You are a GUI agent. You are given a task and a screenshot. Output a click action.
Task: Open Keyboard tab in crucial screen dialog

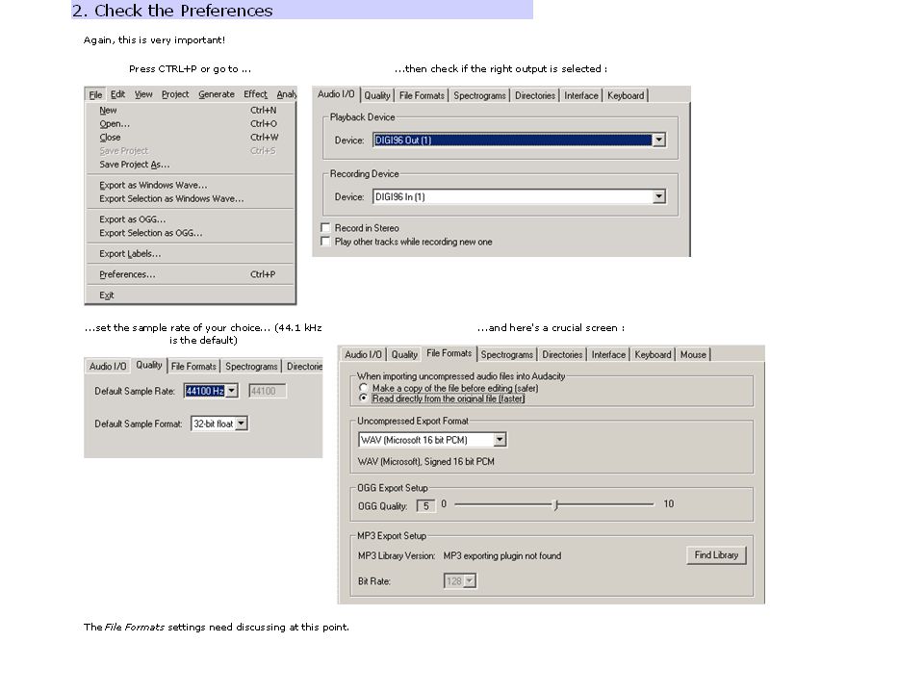coord(653,355)
